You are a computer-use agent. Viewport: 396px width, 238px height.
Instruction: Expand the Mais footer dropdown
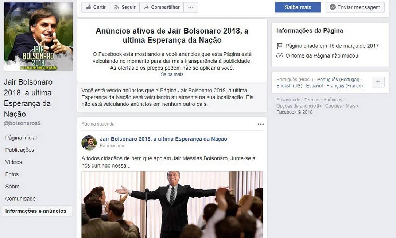pos(352,106)
